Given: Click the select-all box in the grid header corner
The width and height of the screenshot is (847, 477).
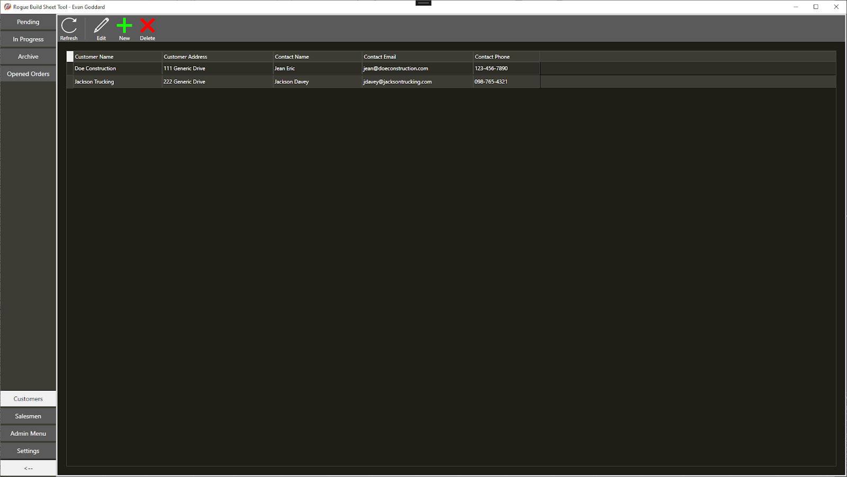Looking at the screenshot, I should 70,57.
